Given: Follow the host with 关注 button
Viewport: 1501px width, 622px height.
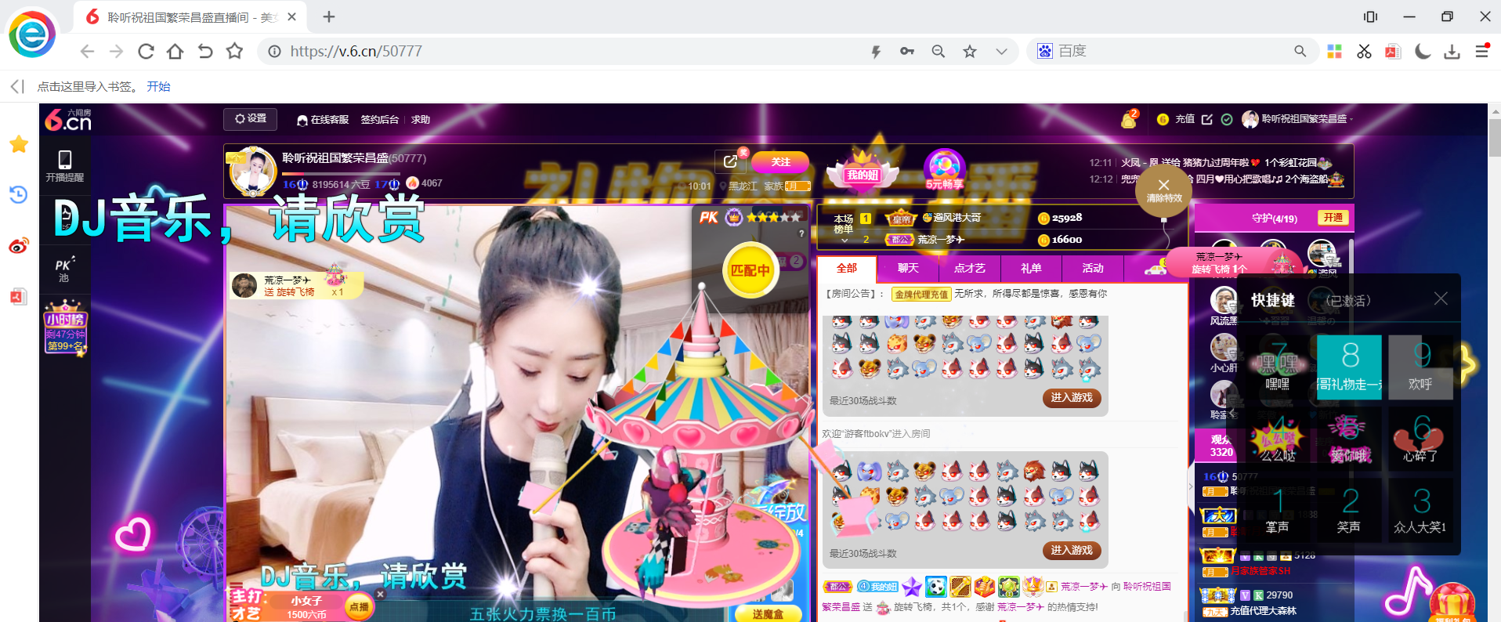Looking at the screenshot, I should point(780,162).
